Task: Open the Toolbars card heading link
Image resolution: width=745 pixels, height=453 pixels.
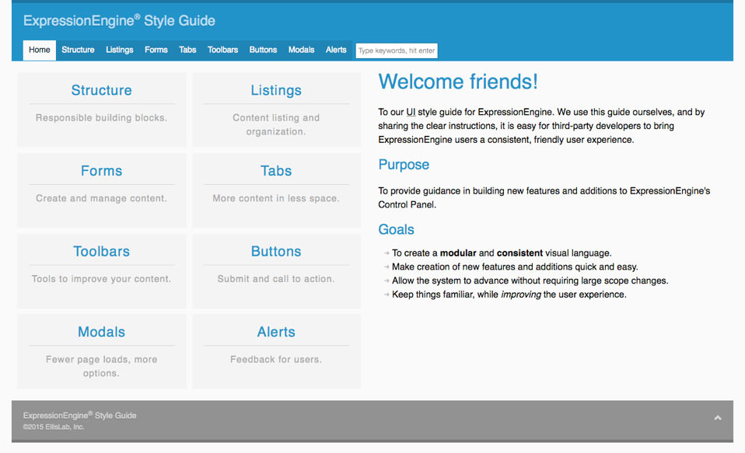Action: (x=102, y=251)
